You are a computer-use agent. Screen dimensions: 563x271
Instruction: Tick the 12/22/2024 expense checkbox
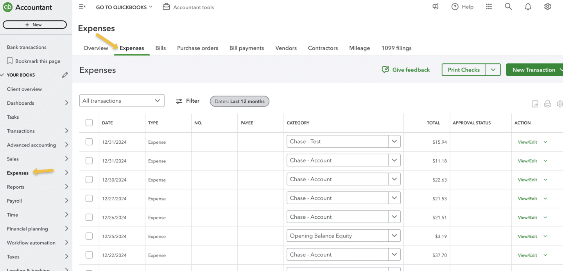click(89, 255)
